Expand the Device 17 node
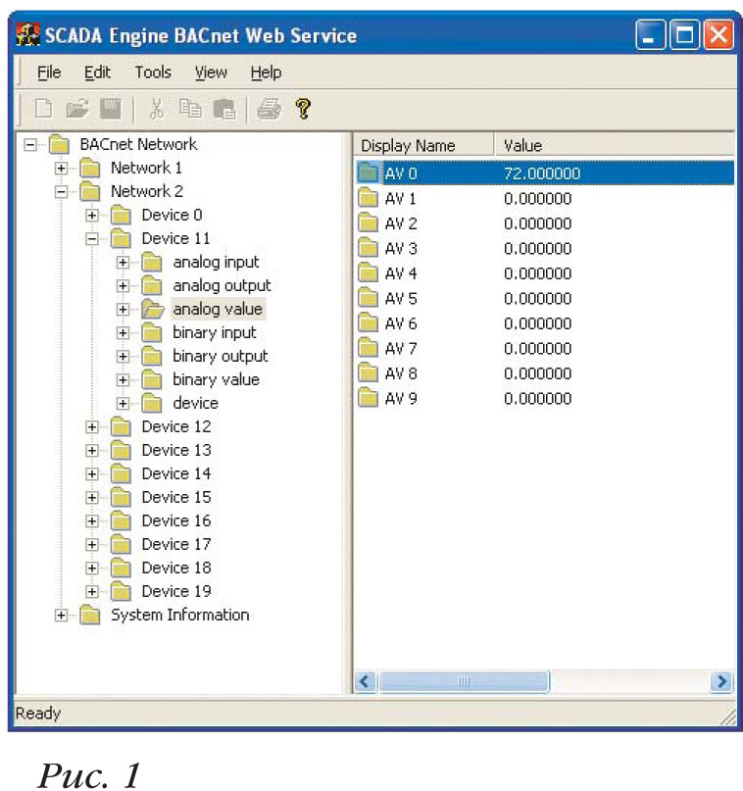 [x=92, y=545]
